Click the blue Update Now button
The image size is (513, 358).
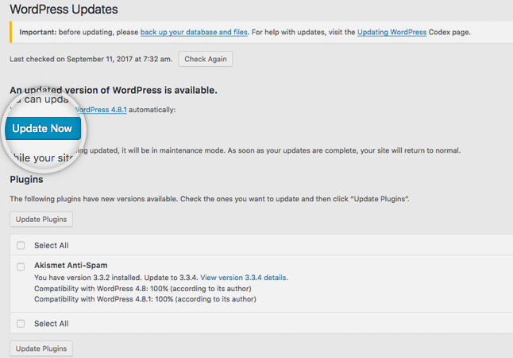pyautogui.click(x=42, y=128)
